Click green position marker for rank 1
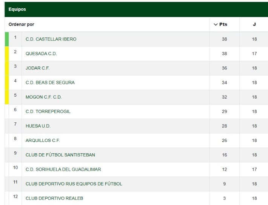Image resolution: width=268 pixels, height=205 pixels. coord(6,39)
